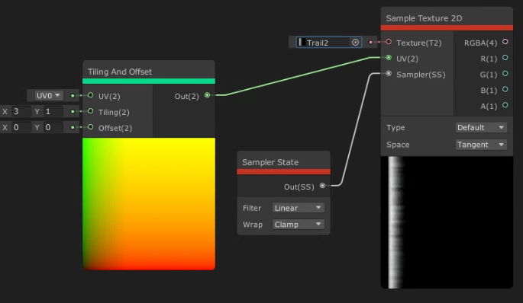
Task: Click the A(1) output port
Action: pos(505,105)
